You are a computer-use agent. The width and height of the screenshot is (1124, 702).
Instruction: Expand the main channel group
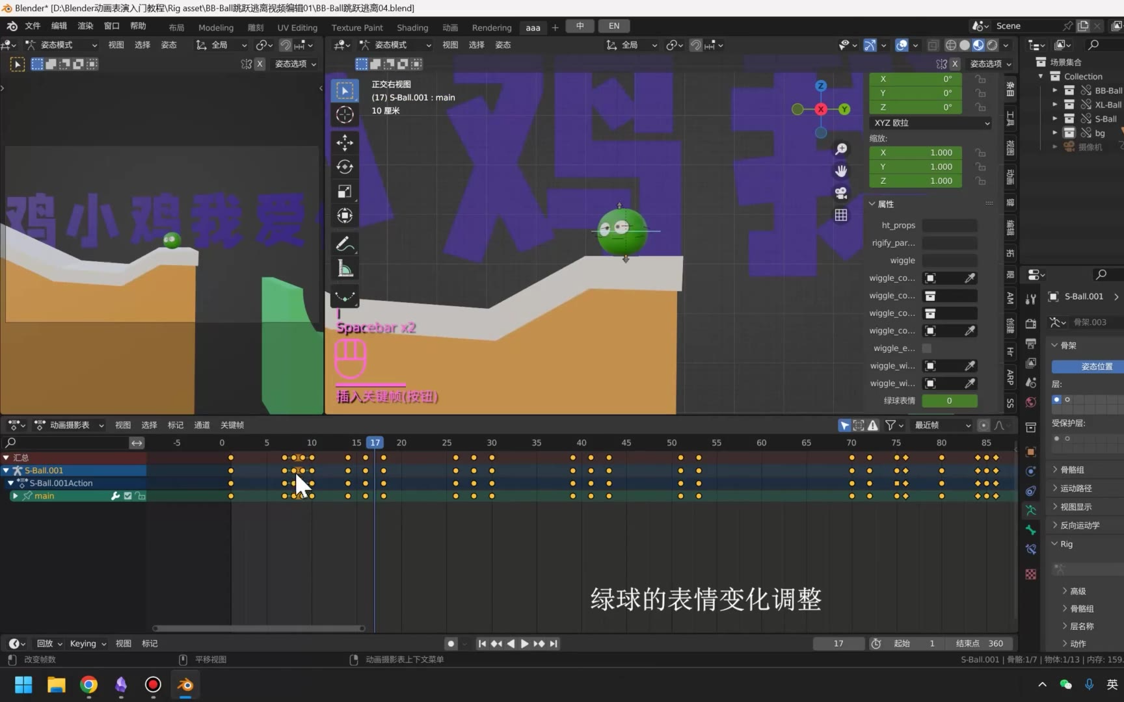(x=15, y=496)
